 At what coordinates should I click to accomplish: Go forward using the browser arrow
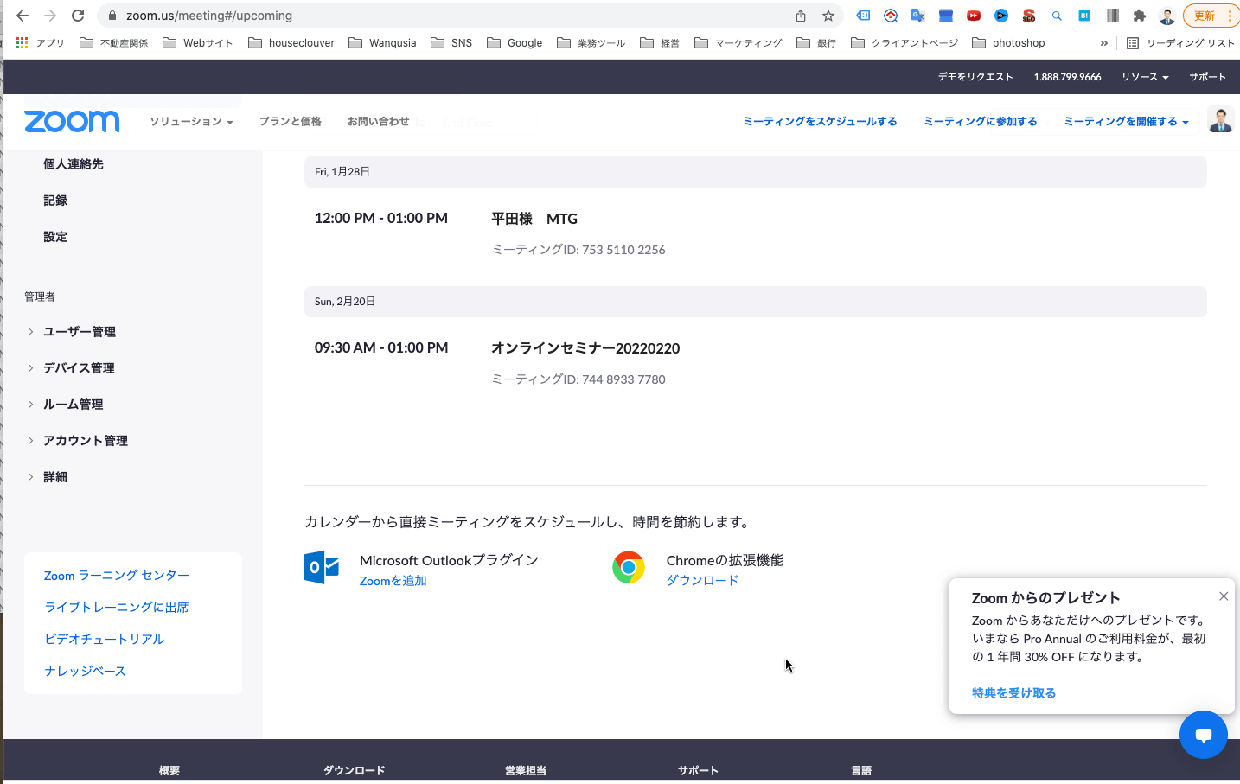(x=50, y=16)
